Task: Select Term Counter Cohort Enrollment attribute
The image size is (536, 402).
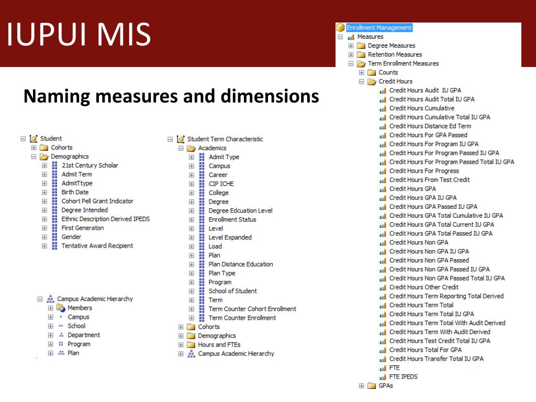Action: (x=252, y=309)
